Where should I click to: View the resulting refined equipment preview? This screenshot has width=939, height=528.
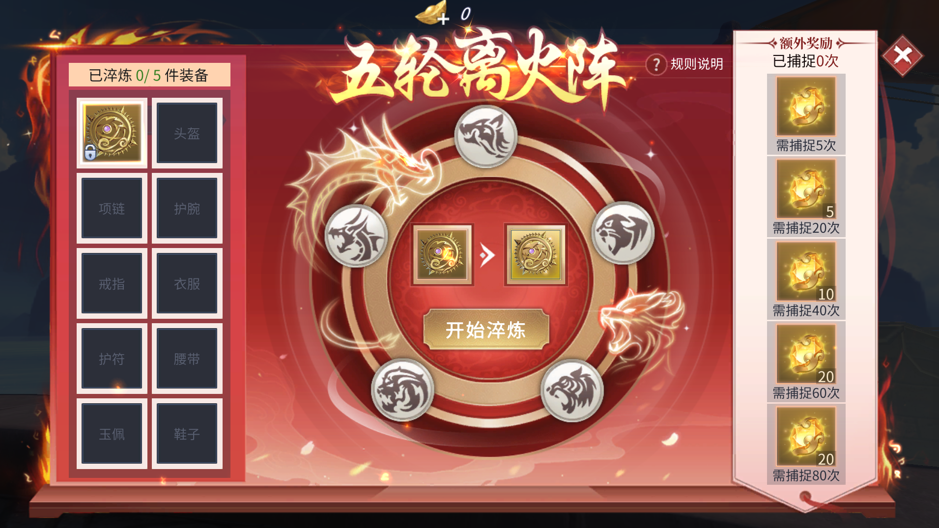(536, 255)
